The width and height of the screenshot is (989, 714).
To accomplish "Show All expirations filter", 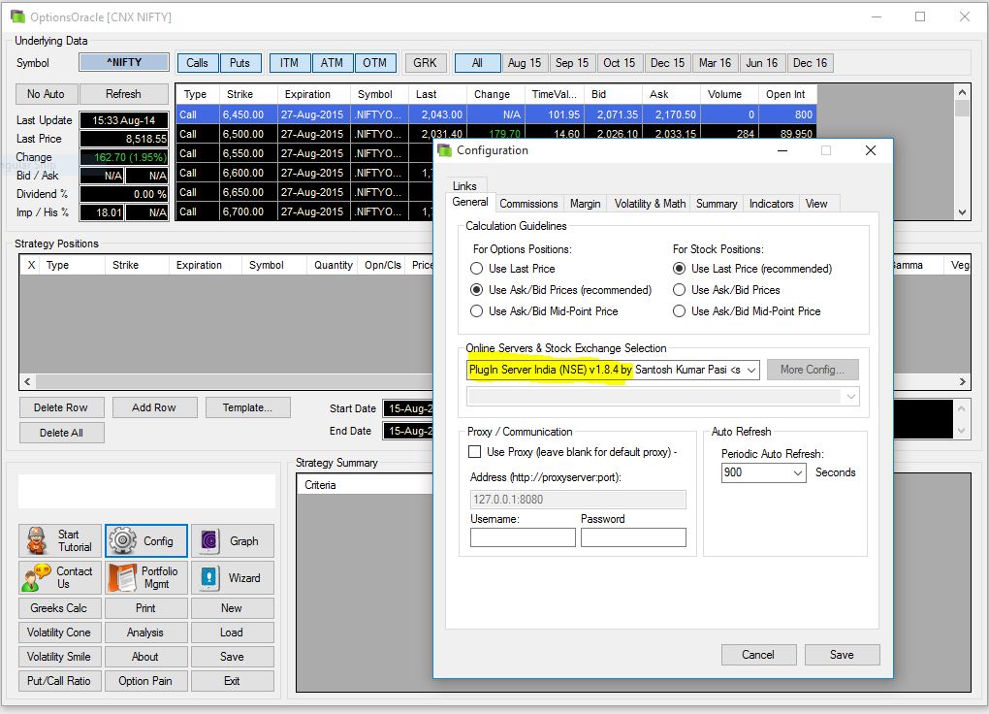I will [x=477, y=63].
